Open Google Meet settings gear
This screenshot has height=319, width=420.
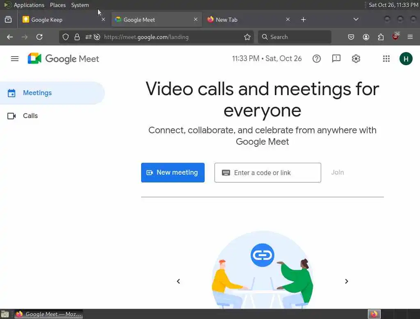(356, 59)
